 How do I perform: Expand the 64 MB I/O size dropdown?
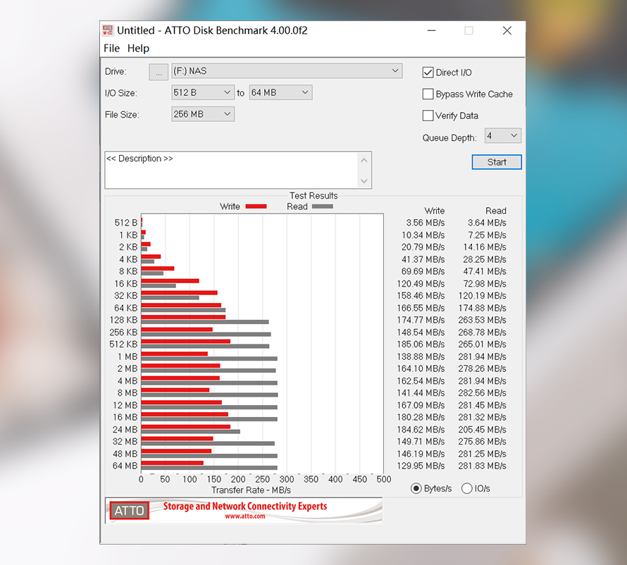(x=280, y=92)
